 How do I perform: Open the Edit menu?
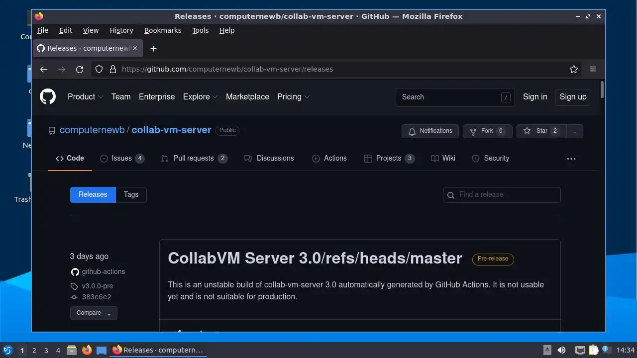pyautogui.click(x=66, y=30)
